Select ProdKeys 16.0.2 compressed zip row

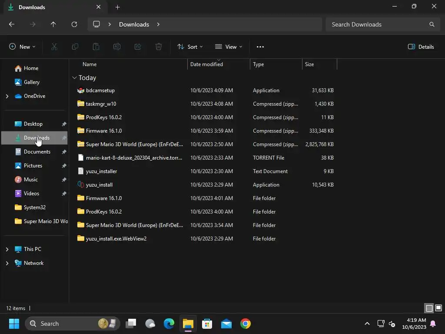point(205,117)
